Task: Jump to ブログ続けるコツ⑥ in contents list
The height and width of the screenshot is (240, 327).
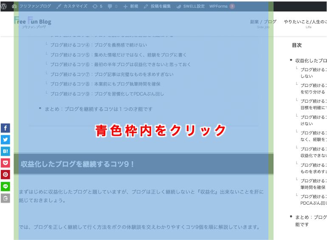Action: [120, 64]
